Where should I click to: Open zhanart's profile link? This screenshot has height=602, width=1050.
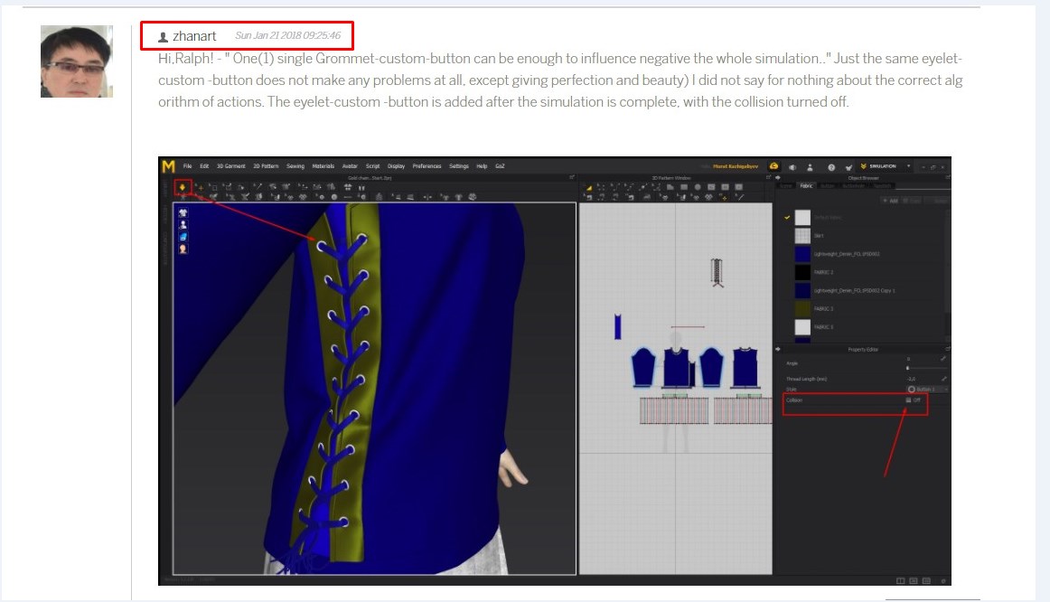coord(194,36)
